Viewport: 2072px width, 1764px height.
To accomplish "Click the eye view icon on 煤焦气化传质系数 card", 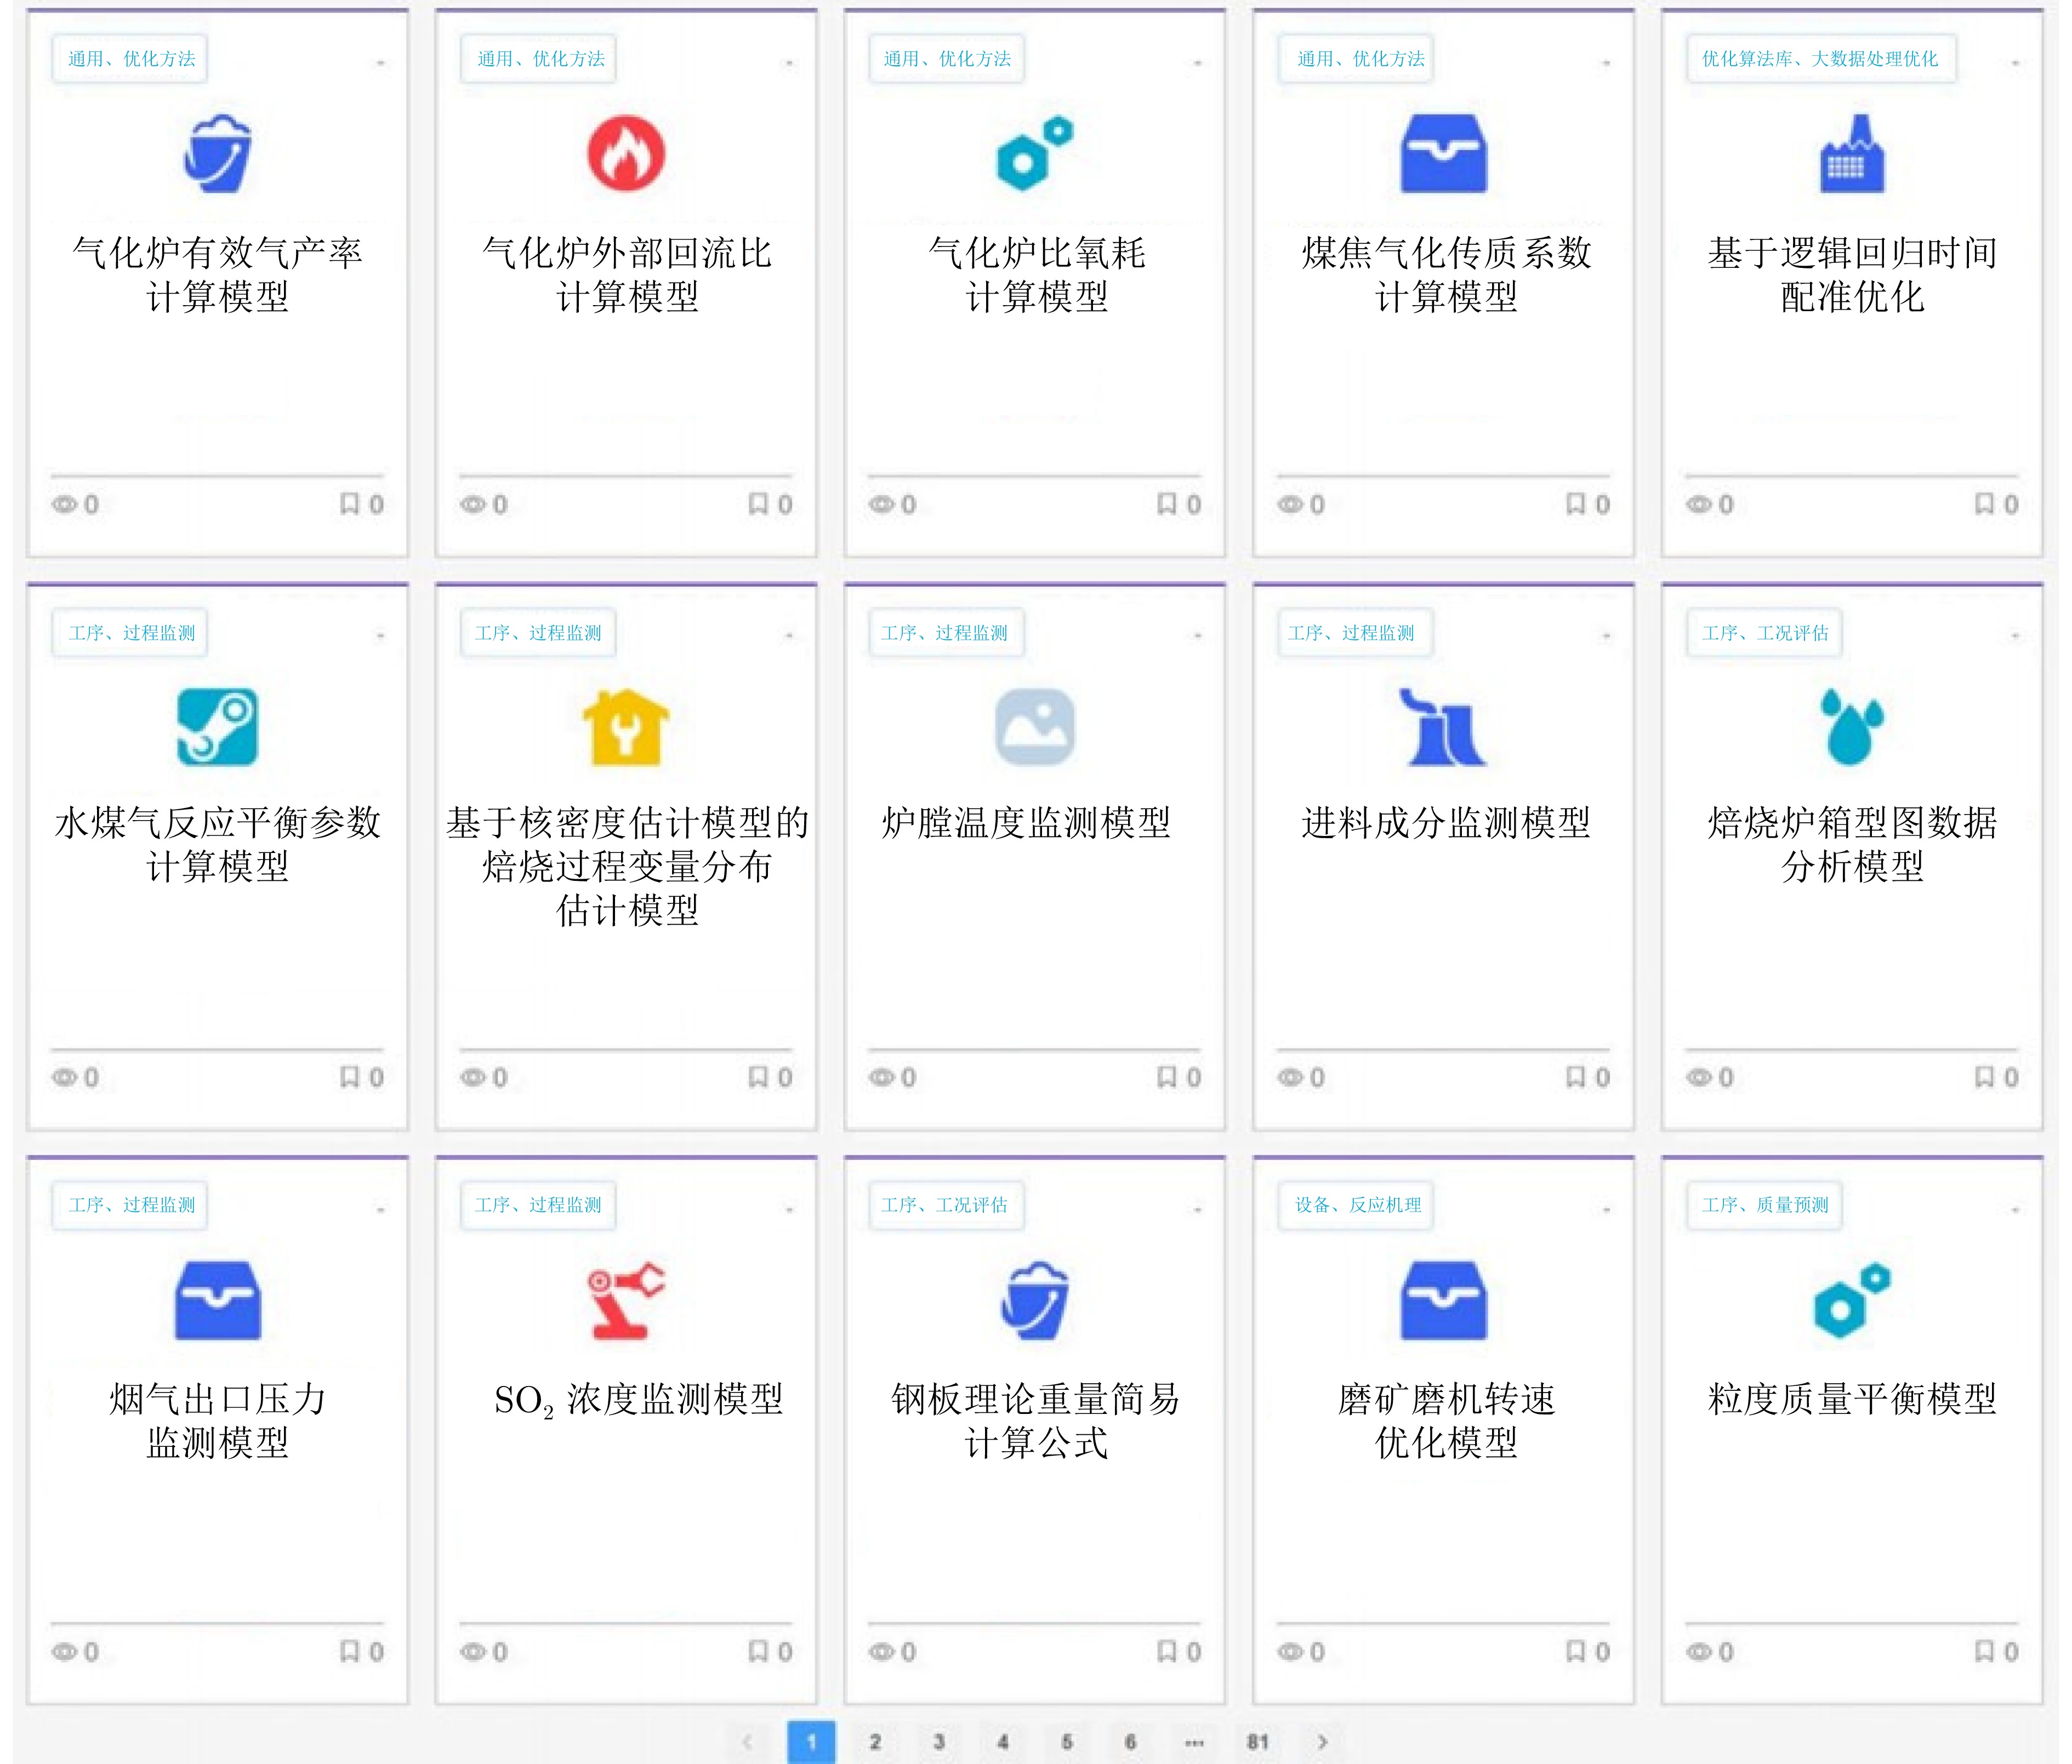I will click(x=1290, y=505).
